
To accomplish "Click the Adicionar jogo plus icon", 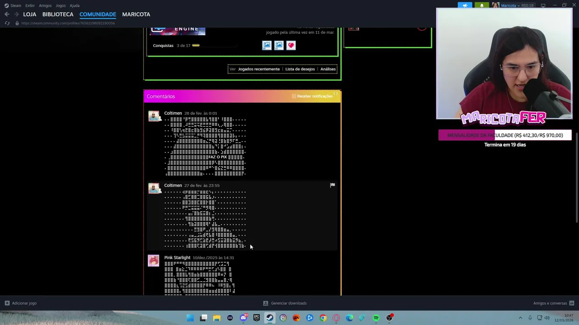I will point(7,303).
